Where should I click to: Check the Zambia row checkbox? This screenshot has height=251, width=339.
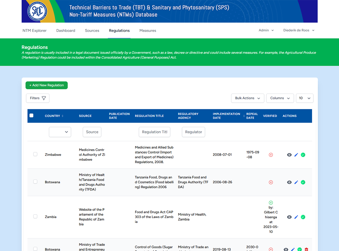pyautogui.click(x=35, y=217)
